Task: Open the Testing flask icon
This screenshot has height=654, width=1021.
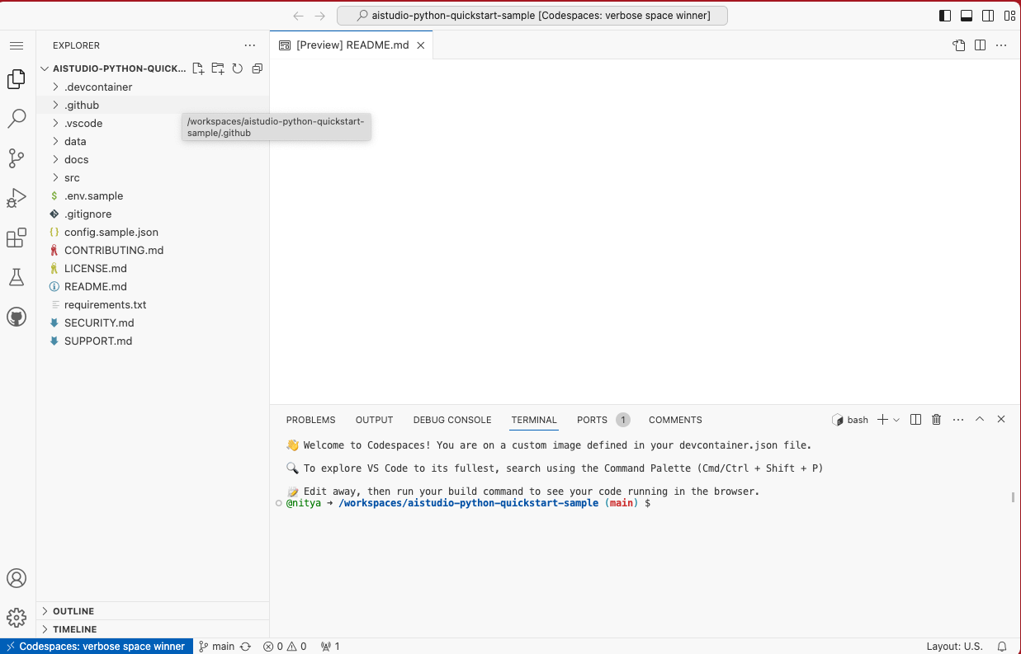Action: 17,277
